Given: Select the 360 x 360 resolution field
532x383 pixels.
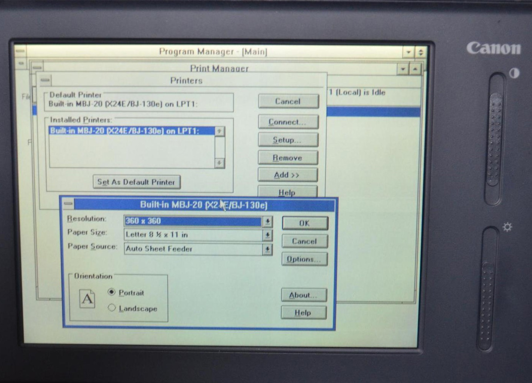Looking at the screenshot, I should (x=193, y=221).
